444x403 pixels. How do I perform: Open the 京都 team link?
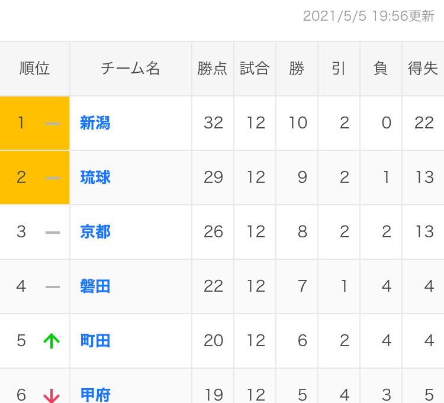[95, 232]
